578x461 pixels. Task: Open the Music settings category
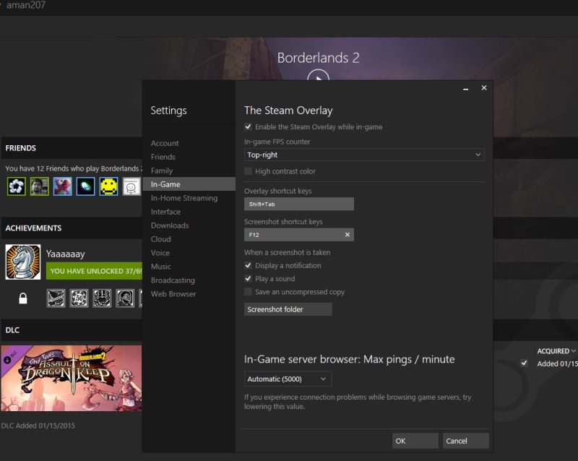pyautogui.click(x=160, y=267)
